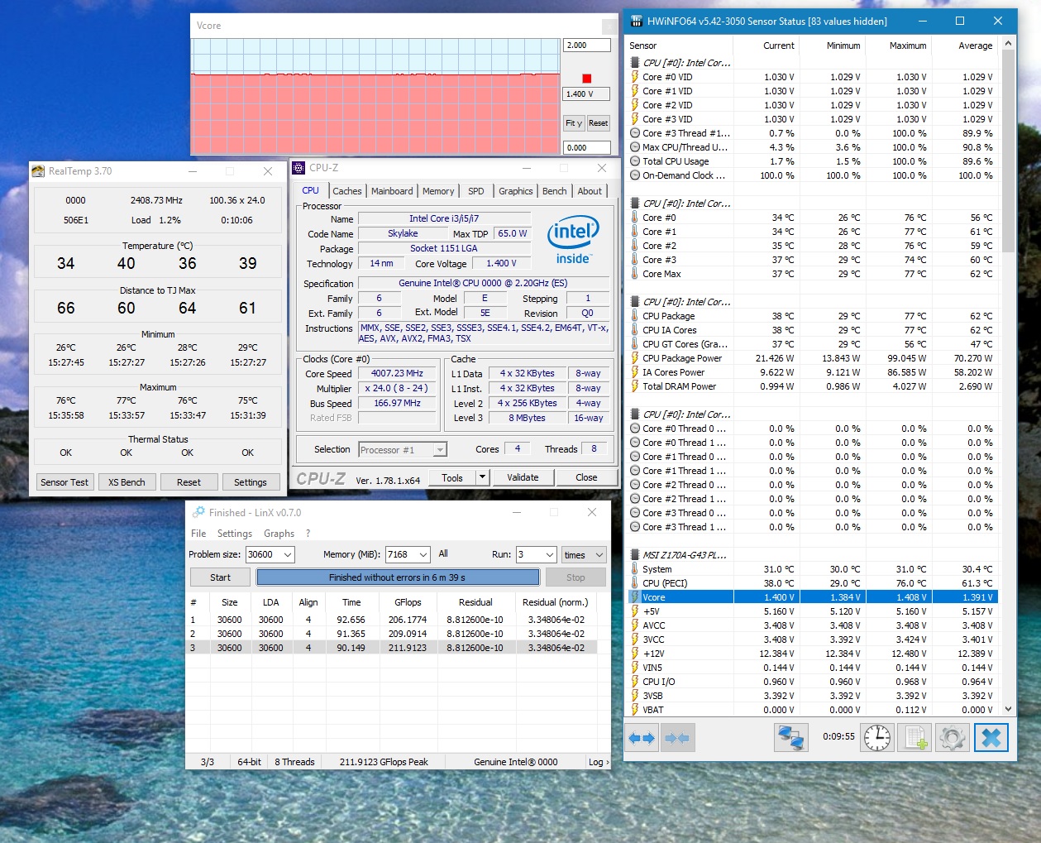
Task: Switch to Graphics tab in CPU-Z
Action: (x=516, y=191)
